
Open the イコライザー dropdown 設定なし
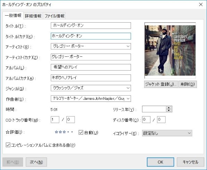pos(167,133)
